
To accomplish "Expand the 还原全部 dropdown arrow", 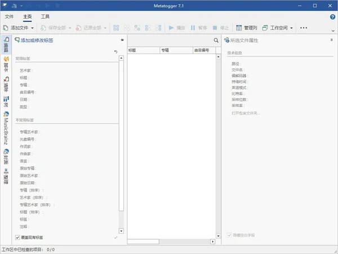I will coord(105,28).
